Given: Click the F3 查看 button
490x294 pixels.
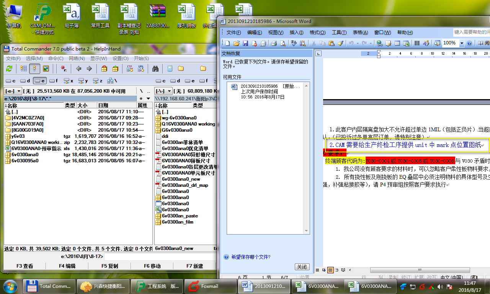Looking at the screenshot, I should pos(24,266).
